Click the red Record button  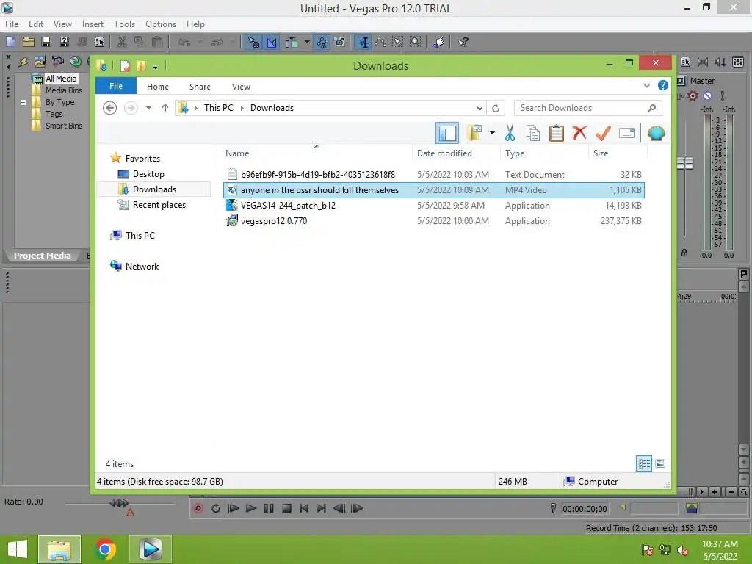pos(198,508)
